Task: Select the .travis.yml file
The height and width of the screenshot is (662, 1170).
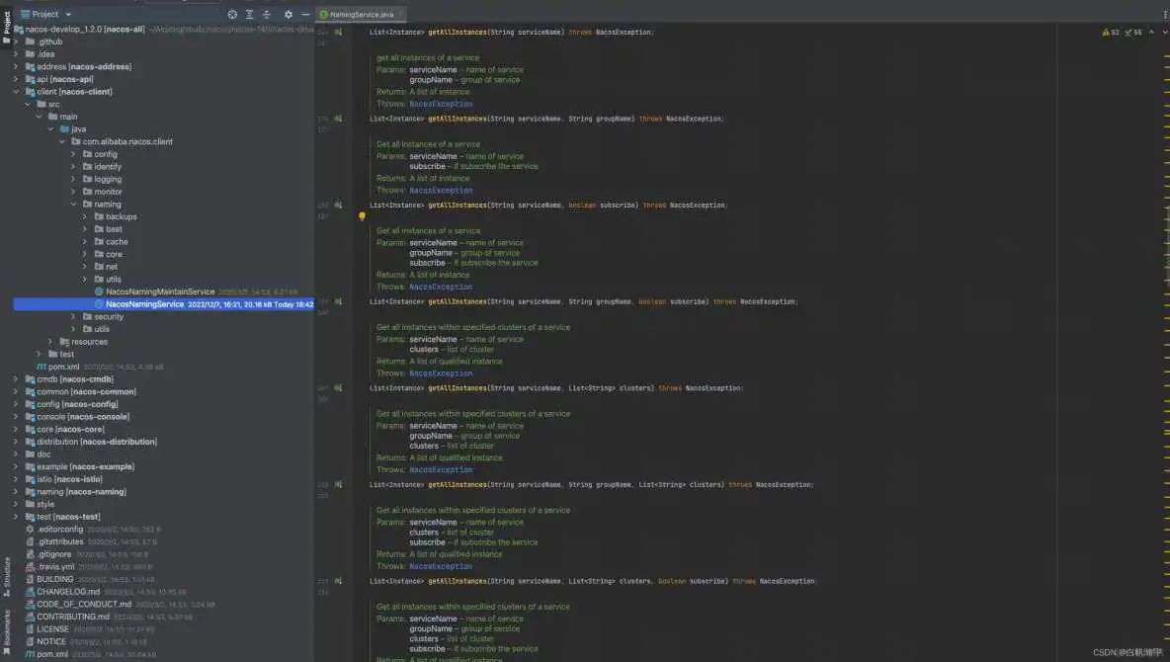Action: 54,566
